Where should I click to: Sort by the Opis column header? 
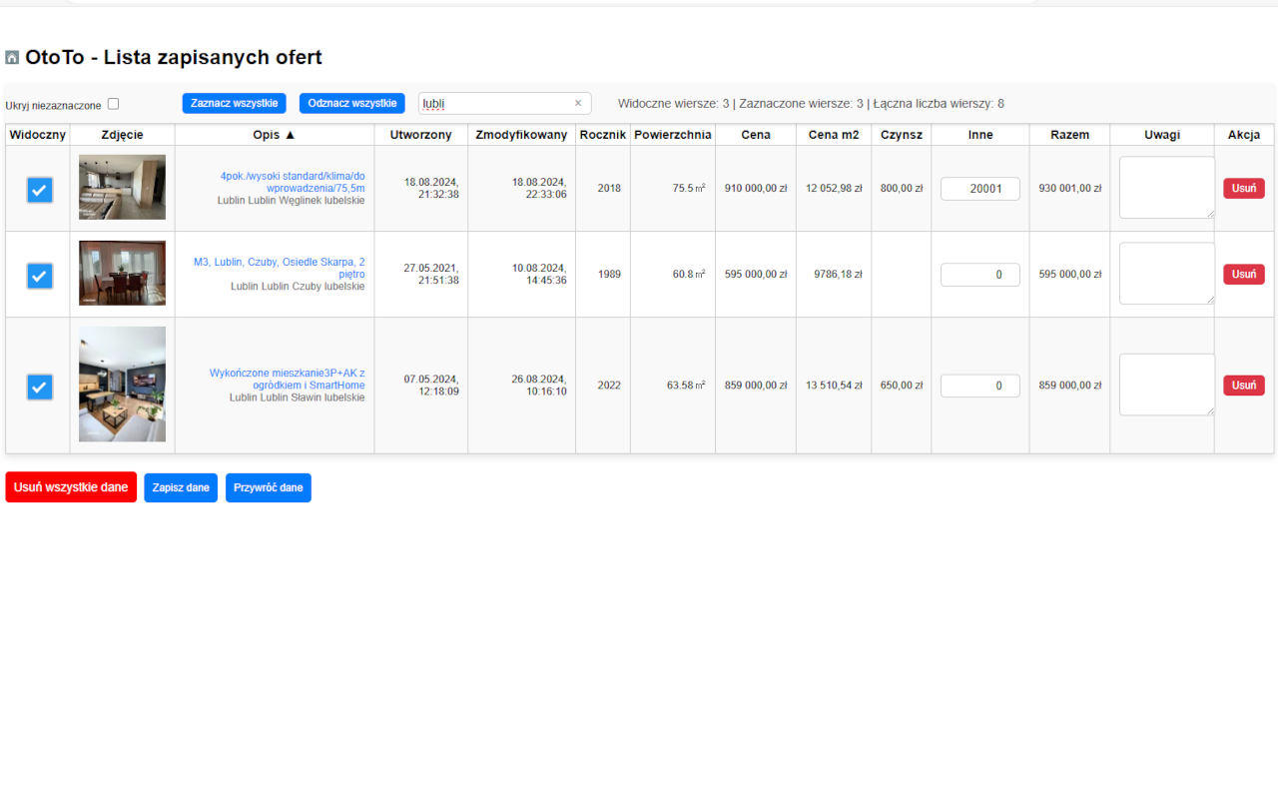click(275, 135)
